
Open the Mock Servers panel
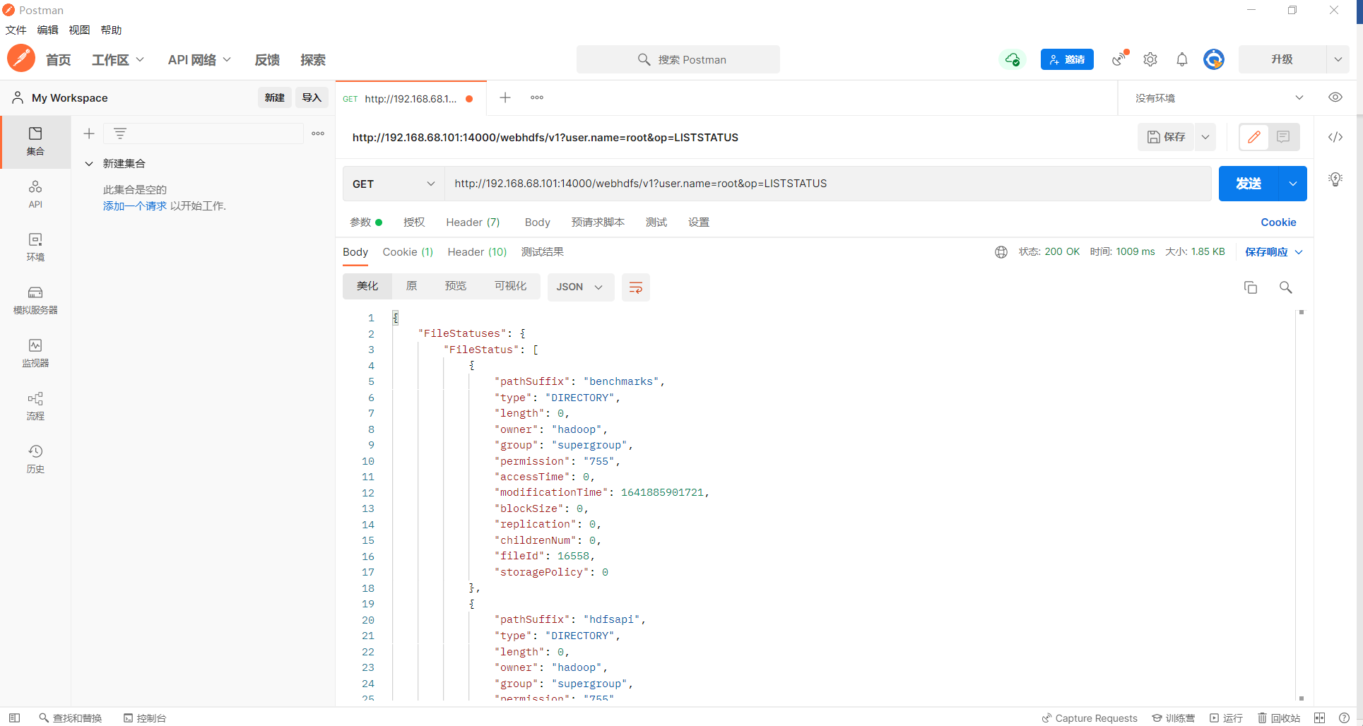(35, 299)
